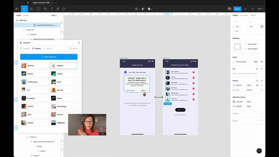Switch to the Assets tab
Viewport: 279px width, 157px height.
point(26,15)
